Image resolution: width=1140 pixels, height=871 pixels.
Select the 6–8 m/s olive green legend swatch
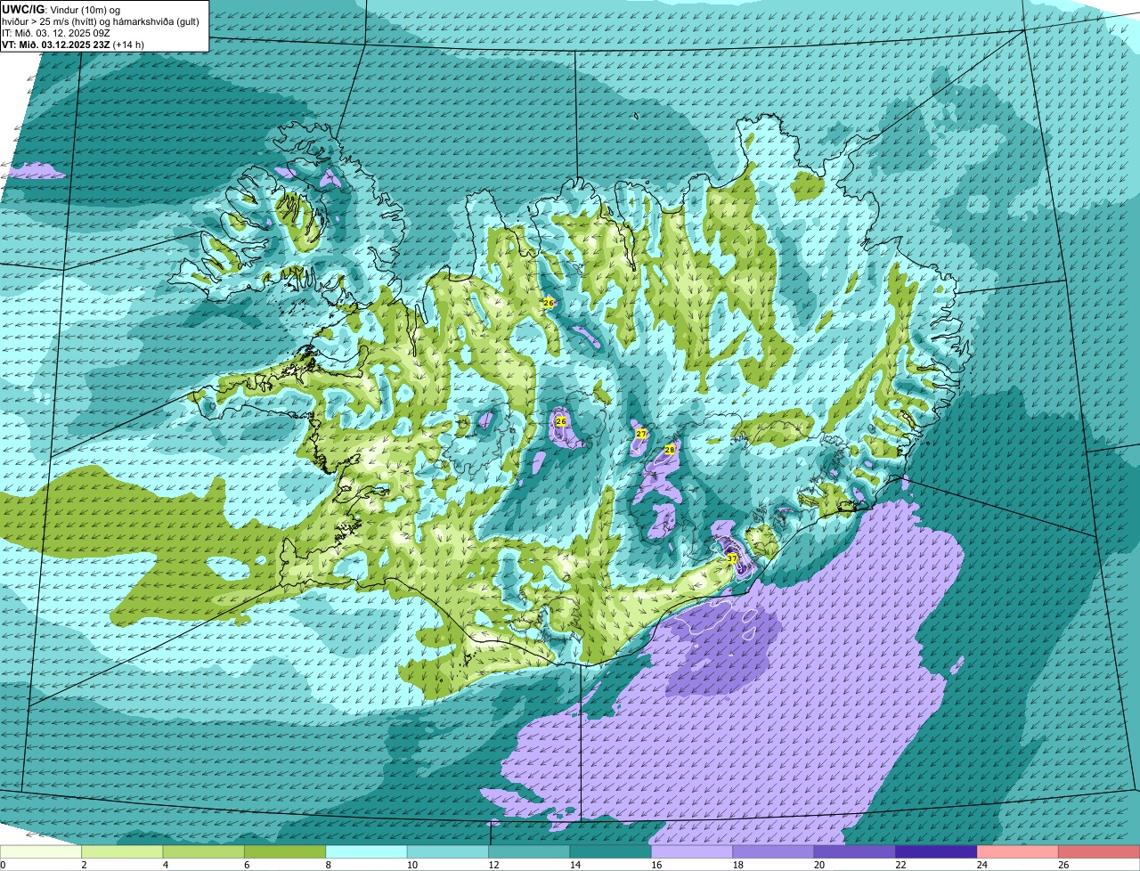(x=285, y=851)
